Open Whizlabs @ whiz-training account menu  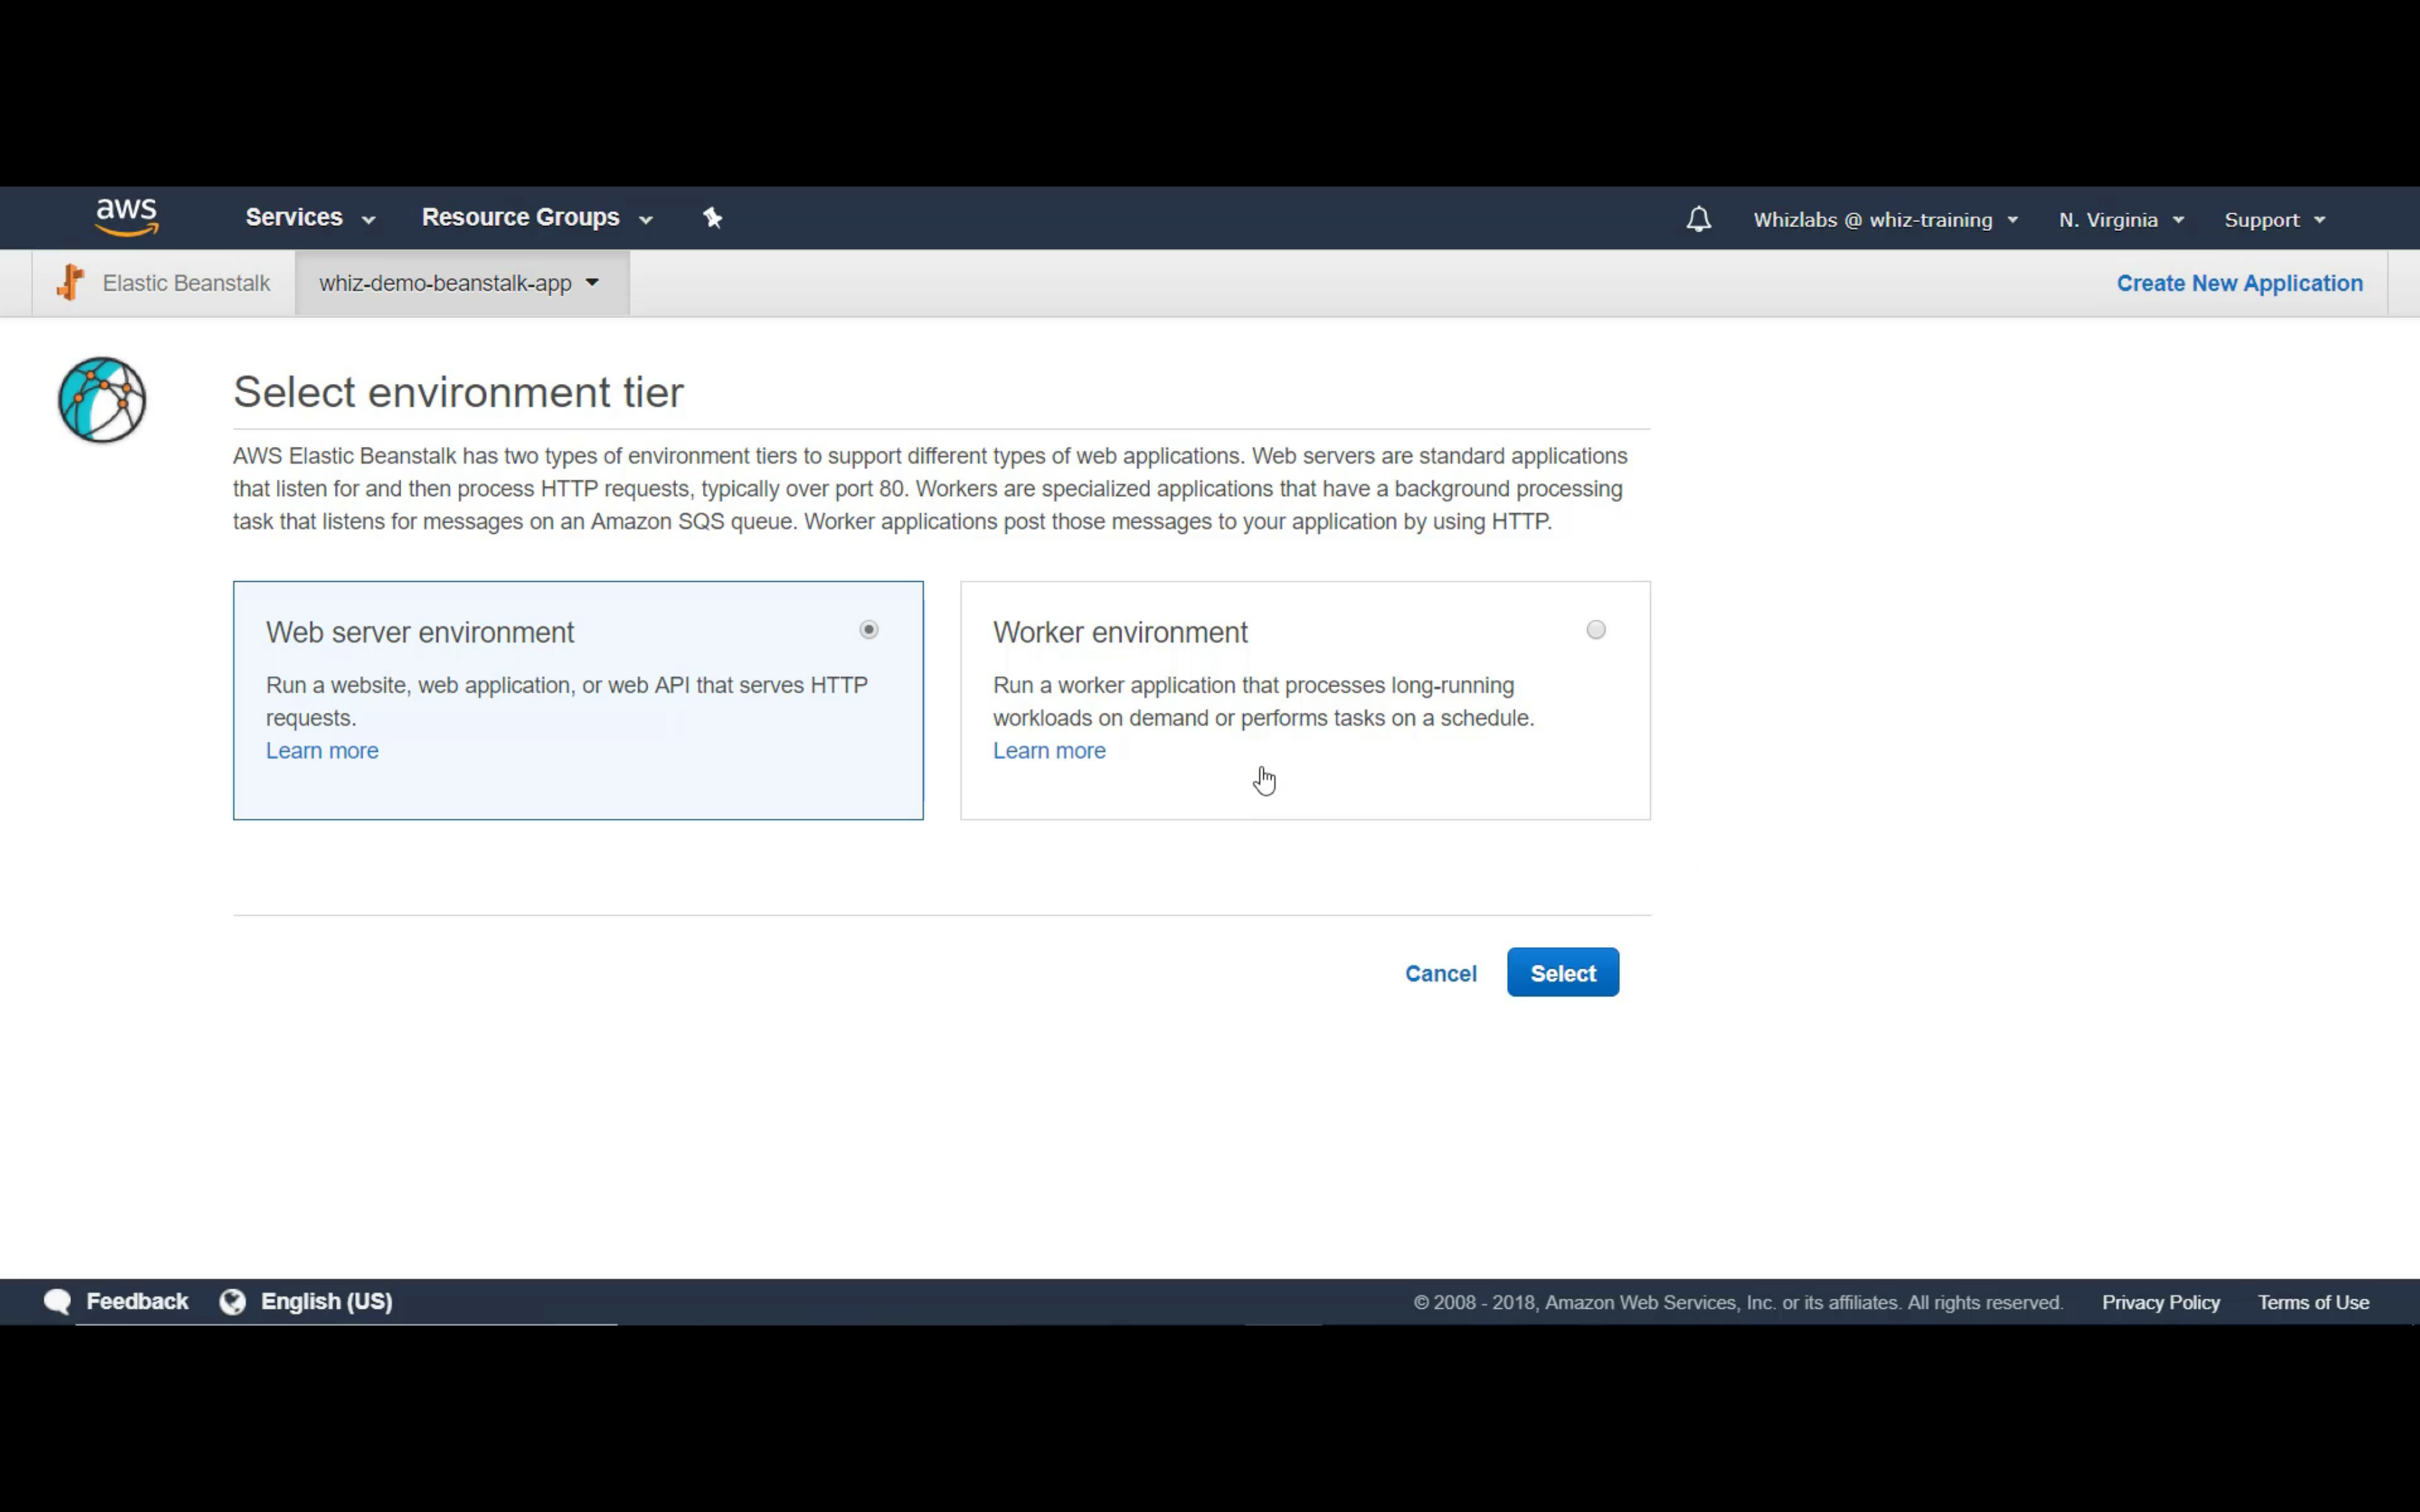coord(1884,220)
